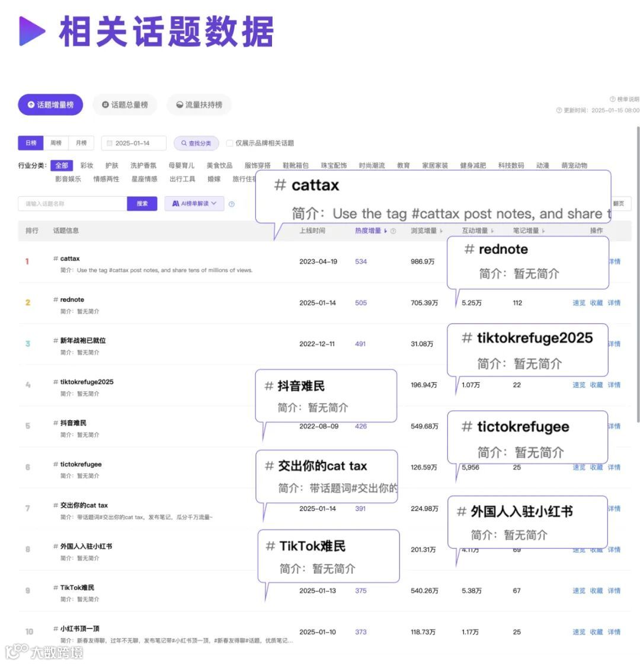Image resolution: width=640 pixels, height=664 pixels.
Task: Filter by 出行工具 category
Action: tap(183, 179)
